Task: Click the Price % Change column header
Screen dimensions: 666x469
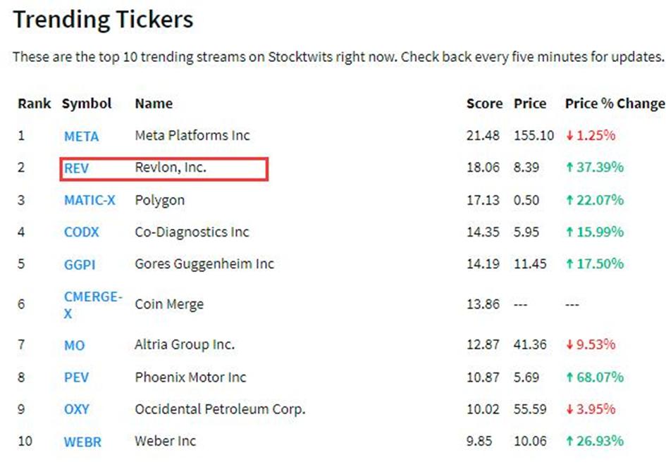Action: click(x=615, y=104)
